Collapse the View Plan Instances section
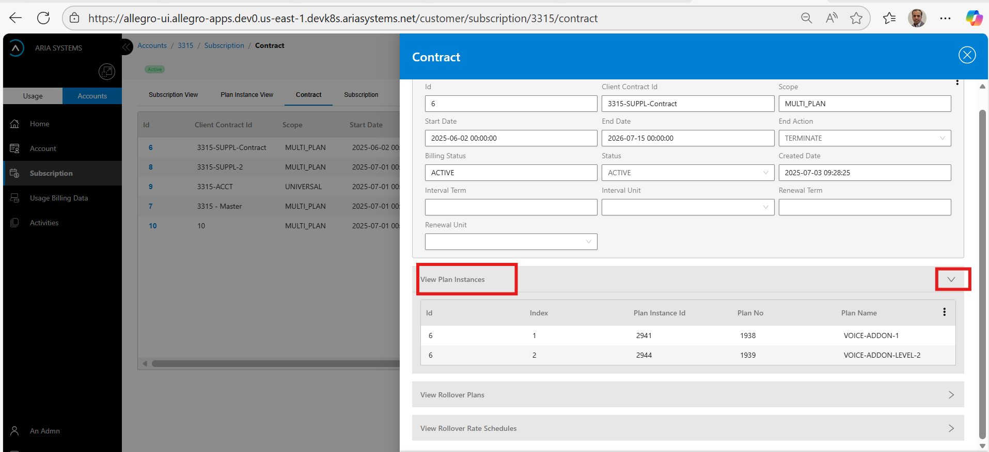989x452 pixels. point(951,279)
